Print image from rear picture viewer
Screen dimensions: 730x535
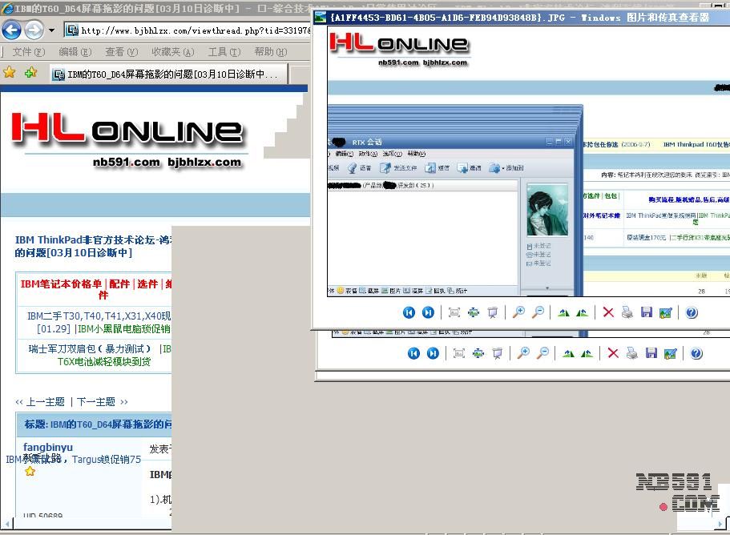coord(631,353)
